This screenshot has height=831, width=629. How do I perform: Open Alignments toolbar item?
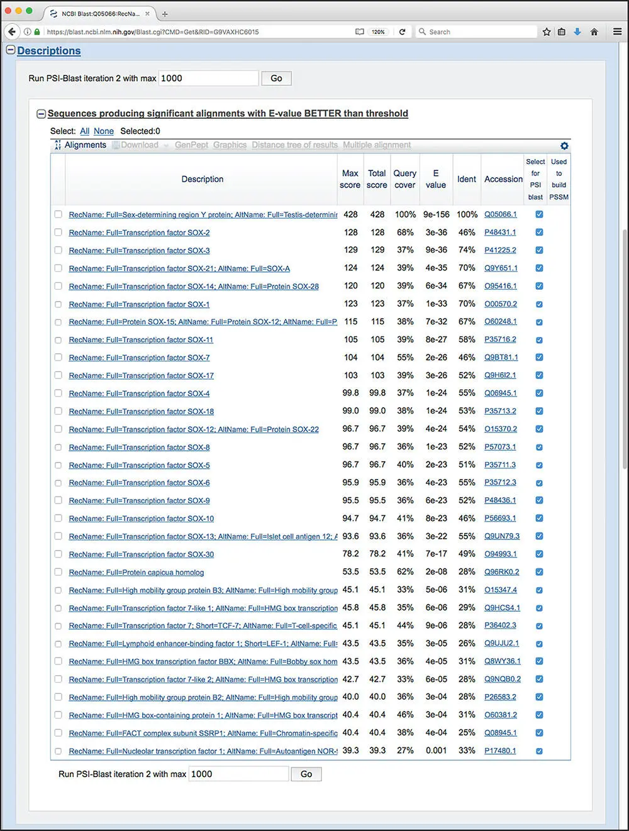pyautogui.click(x=85, y=145)
